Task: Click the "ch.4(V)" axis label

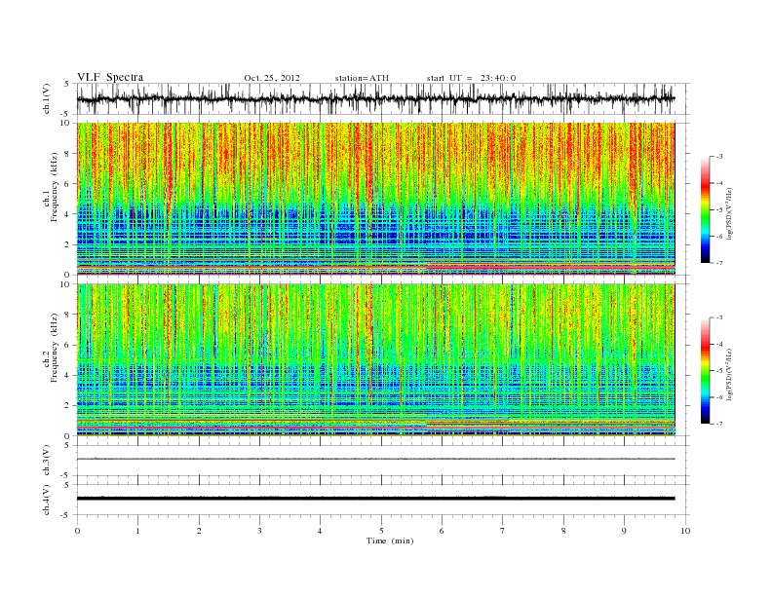Action: 47,500
